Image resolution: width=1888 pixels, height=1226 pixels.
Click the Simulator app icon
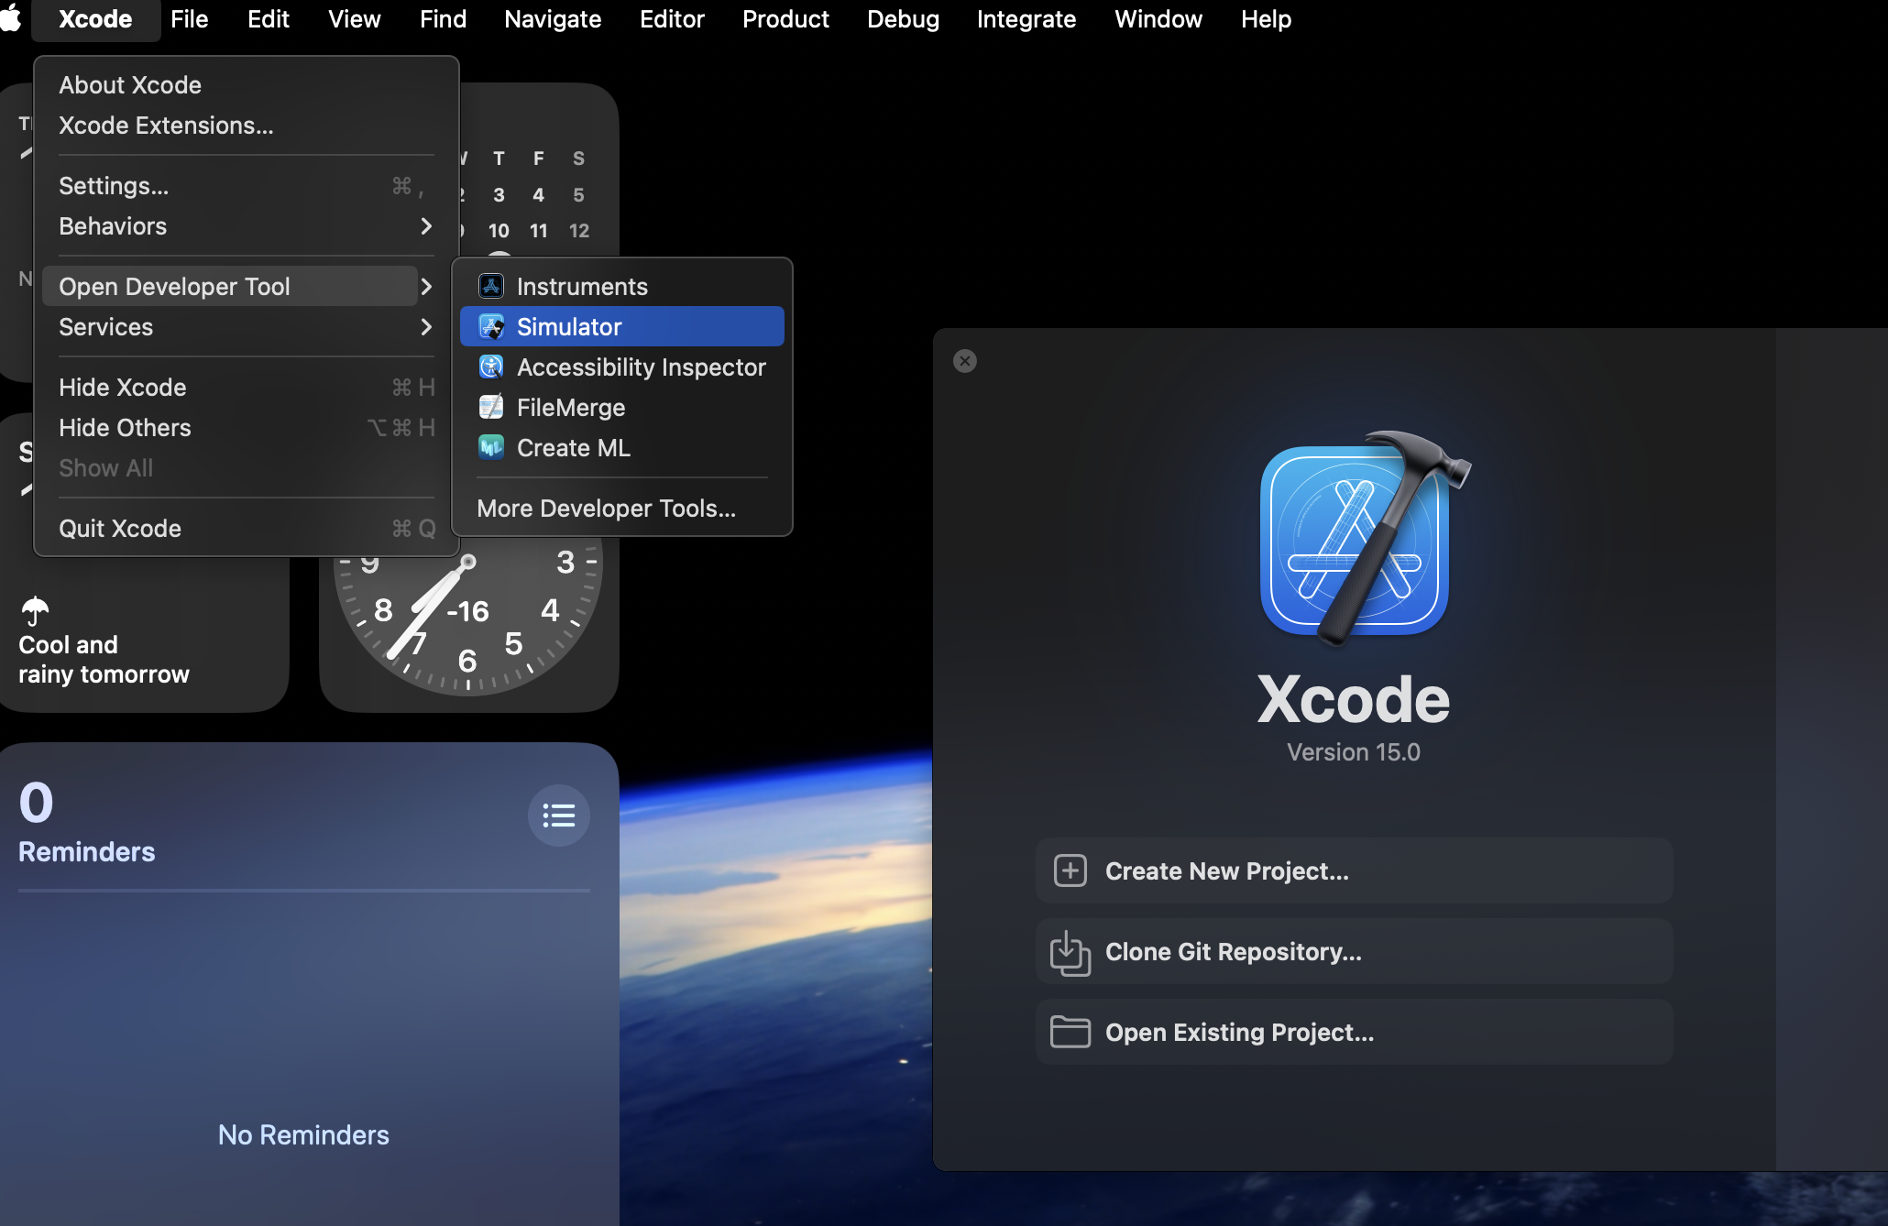(491, 326)
